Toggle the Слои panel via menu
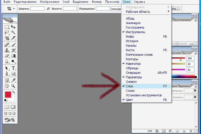This screenshot has width=201, height=134. point(146,86)
